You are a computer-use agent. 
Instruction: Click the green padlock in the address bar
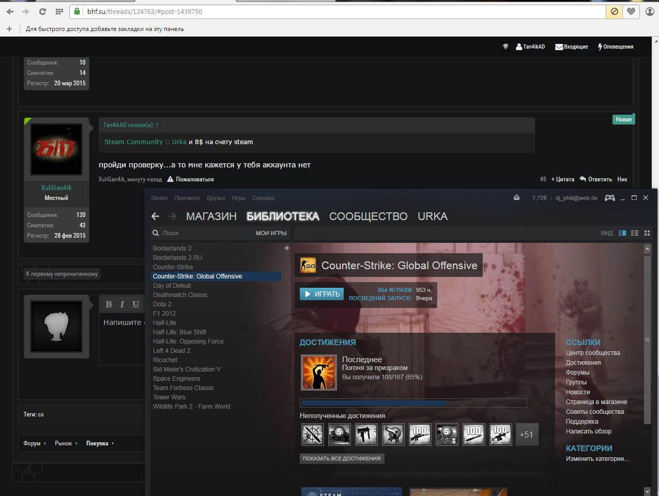coord(78,11)
